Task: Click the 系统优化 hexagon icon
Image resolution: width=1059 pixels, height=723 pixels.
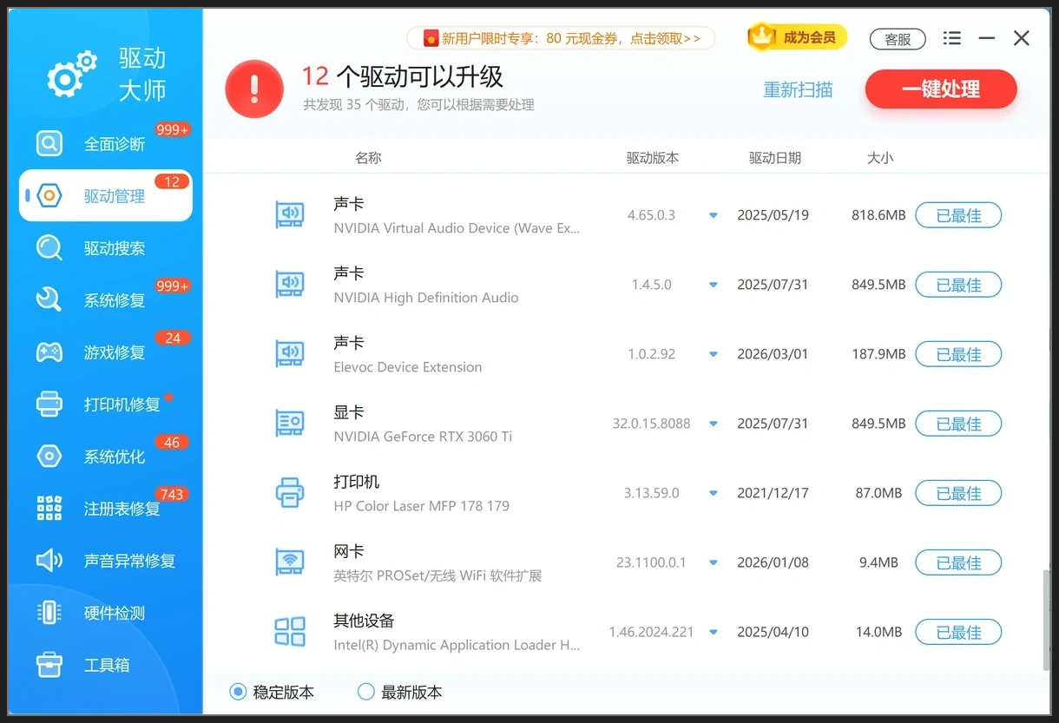Action: pyautogui.click(x=49, y=456)
